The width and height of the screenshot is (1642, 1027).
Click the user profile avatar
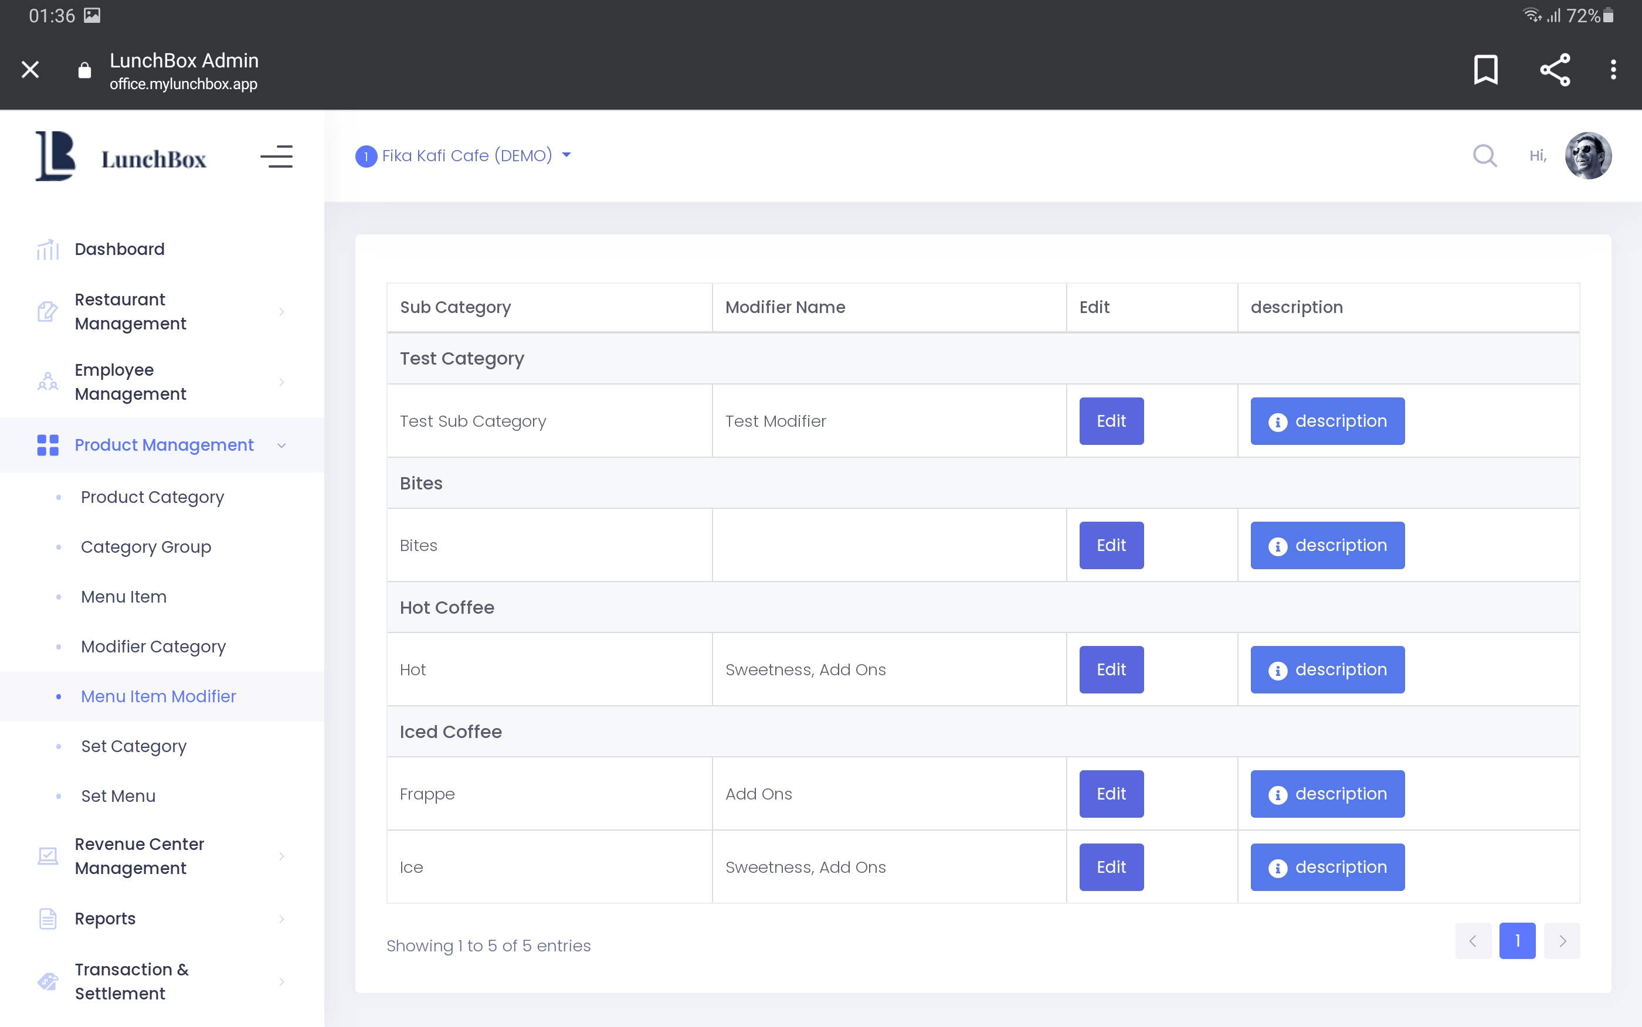coord(1587,155)
